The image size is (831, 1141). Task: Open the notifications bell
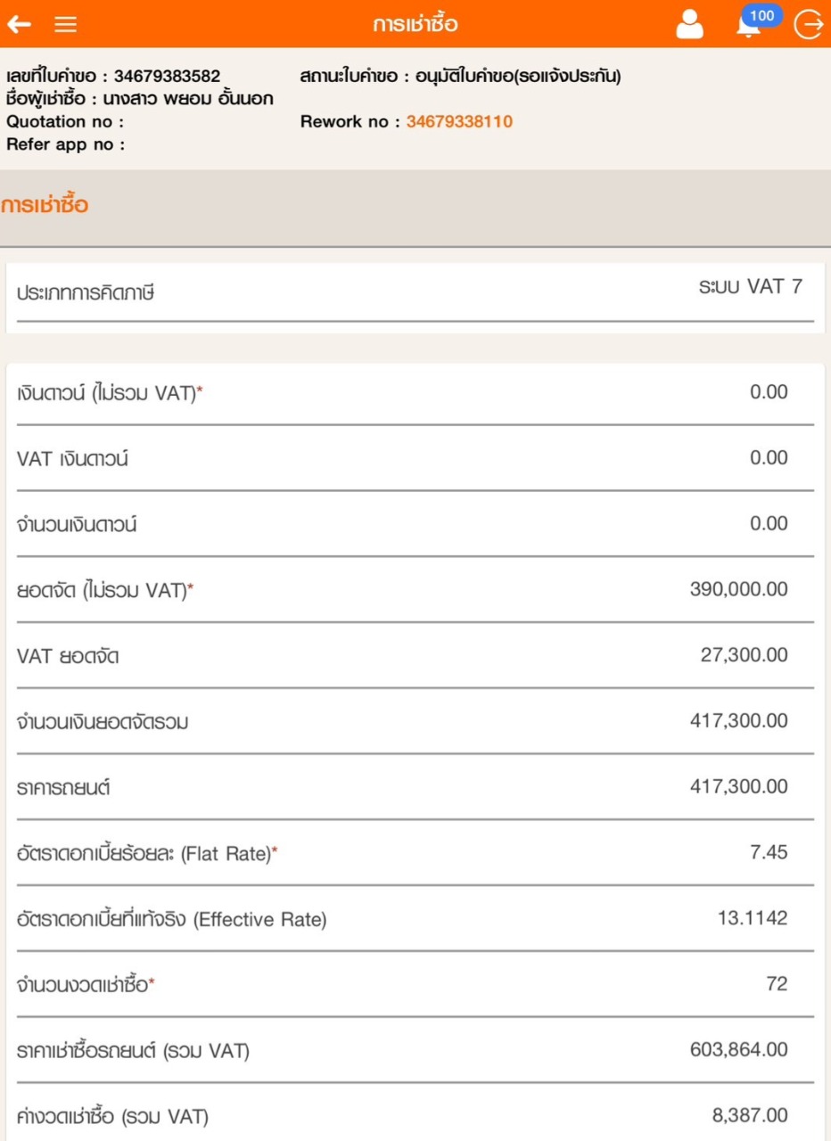749,24
